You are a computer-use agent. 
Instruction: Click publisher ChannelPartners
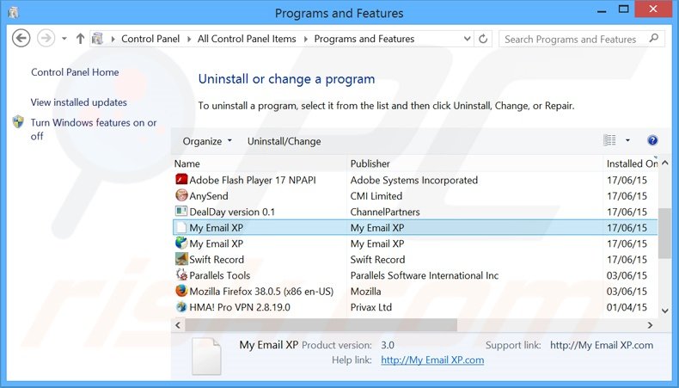(385, 212)
